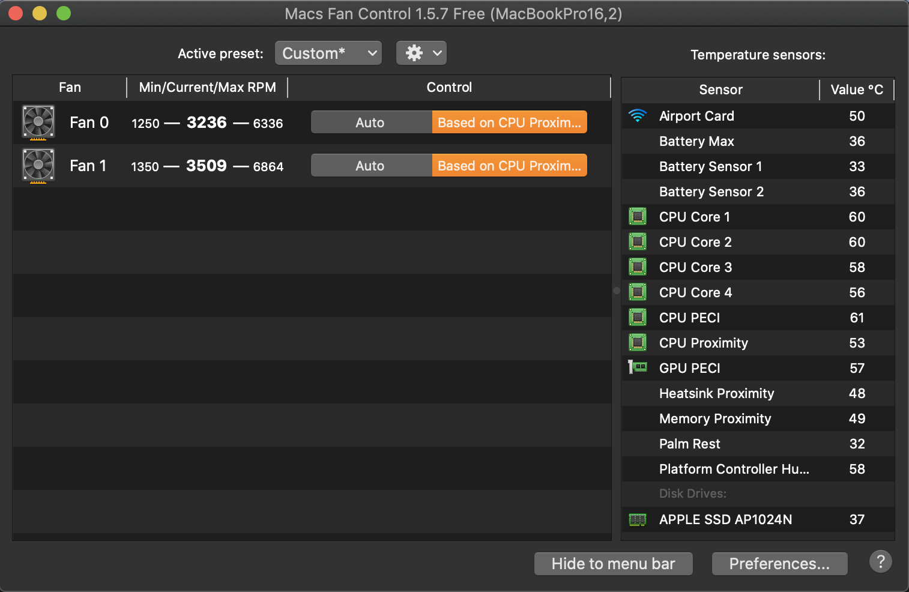This screenshot has height=592, width=909.
Task: Click the GPU PECI graphics card icon
Action: [638, 367]
